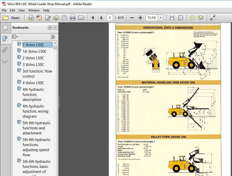The width and height of the screenshot is (232, 176).
Task: Add a sticky note comment
Action: [192, 18]
